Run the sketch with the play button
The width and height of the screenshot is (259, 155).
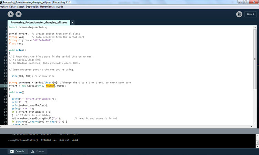[11, 14]
